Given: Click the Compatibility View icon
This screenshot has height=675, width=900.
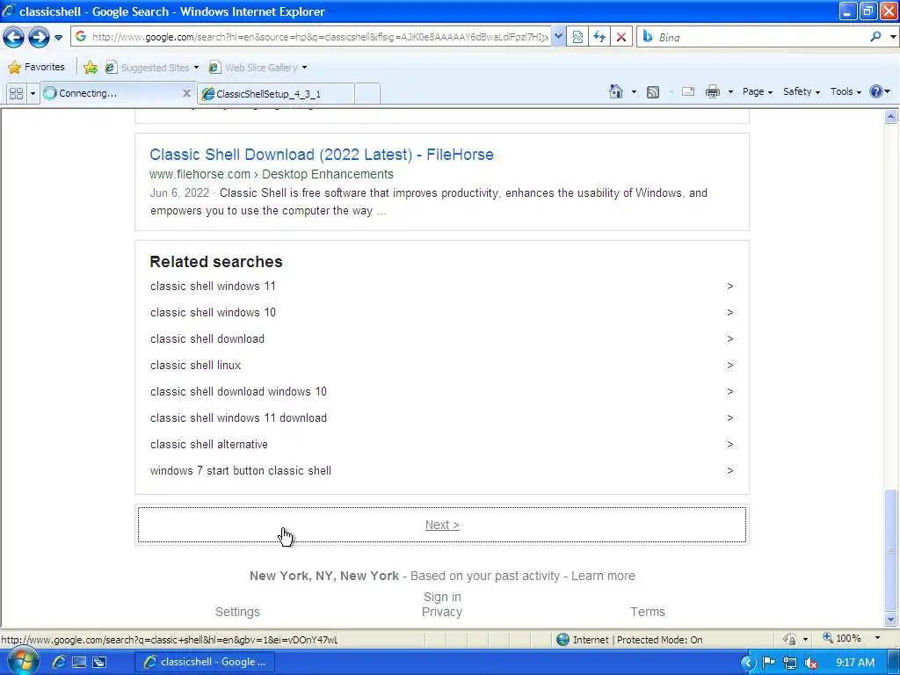Looking at the screenshot, I should pos(577,37).
